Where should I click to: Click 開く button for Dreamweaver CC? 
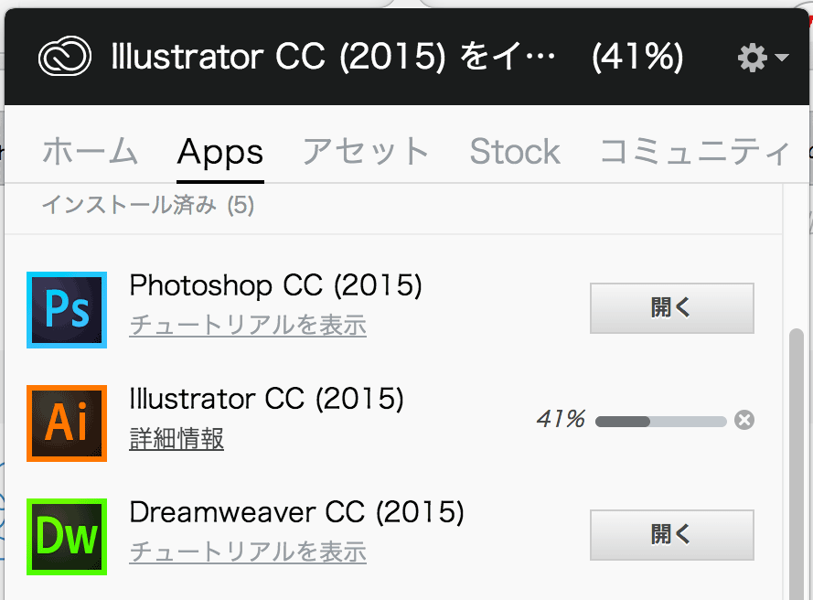(672, 535)
